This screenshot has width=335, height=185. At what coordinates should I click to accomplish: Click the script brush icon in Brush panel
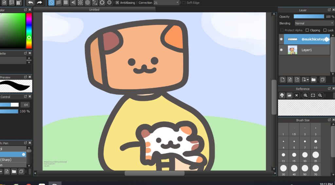(7, 171)
